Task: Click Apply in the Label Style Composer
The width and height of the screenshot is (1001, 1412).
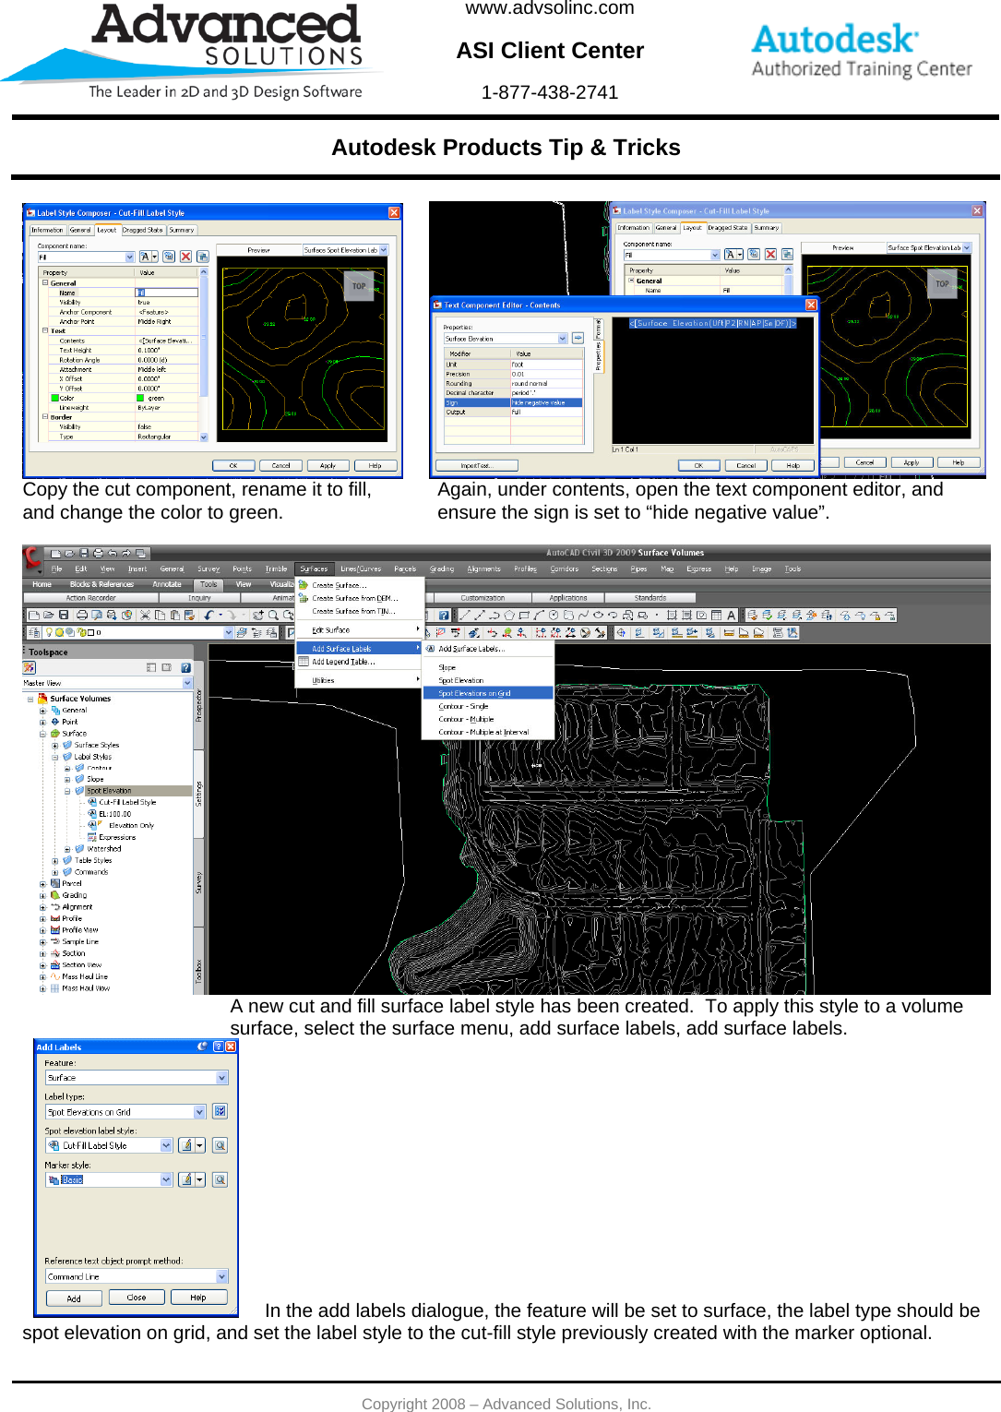Action: 328,464
